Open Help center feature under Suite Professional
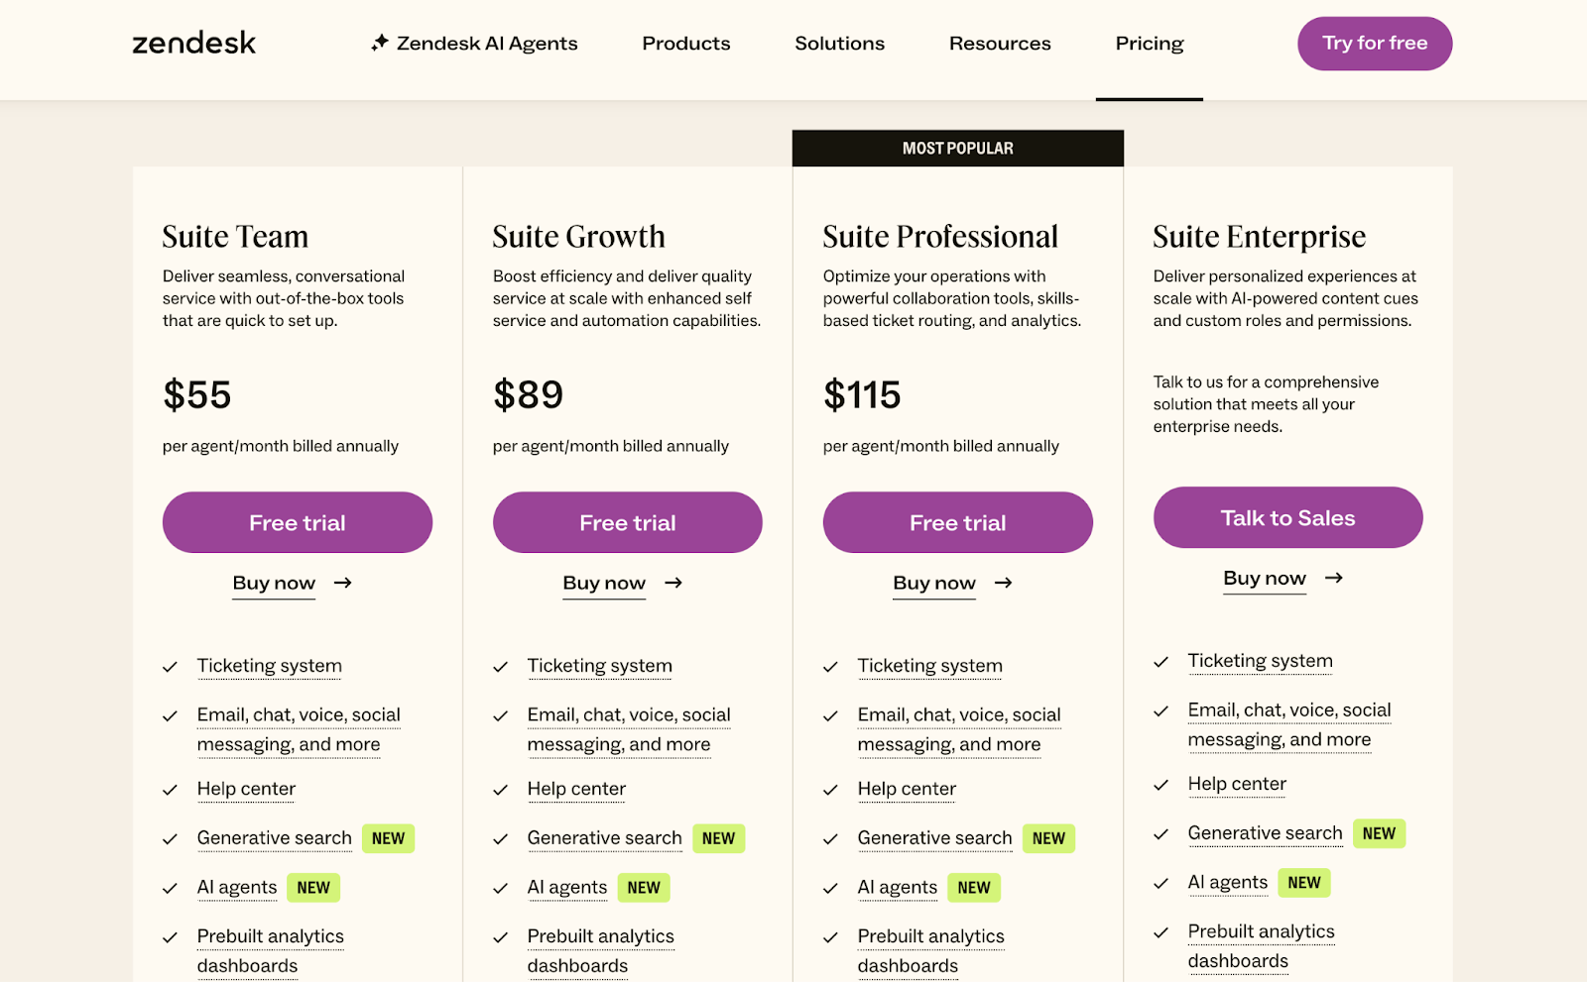The width and height of the screenshot is (1587, 982). 907,789
